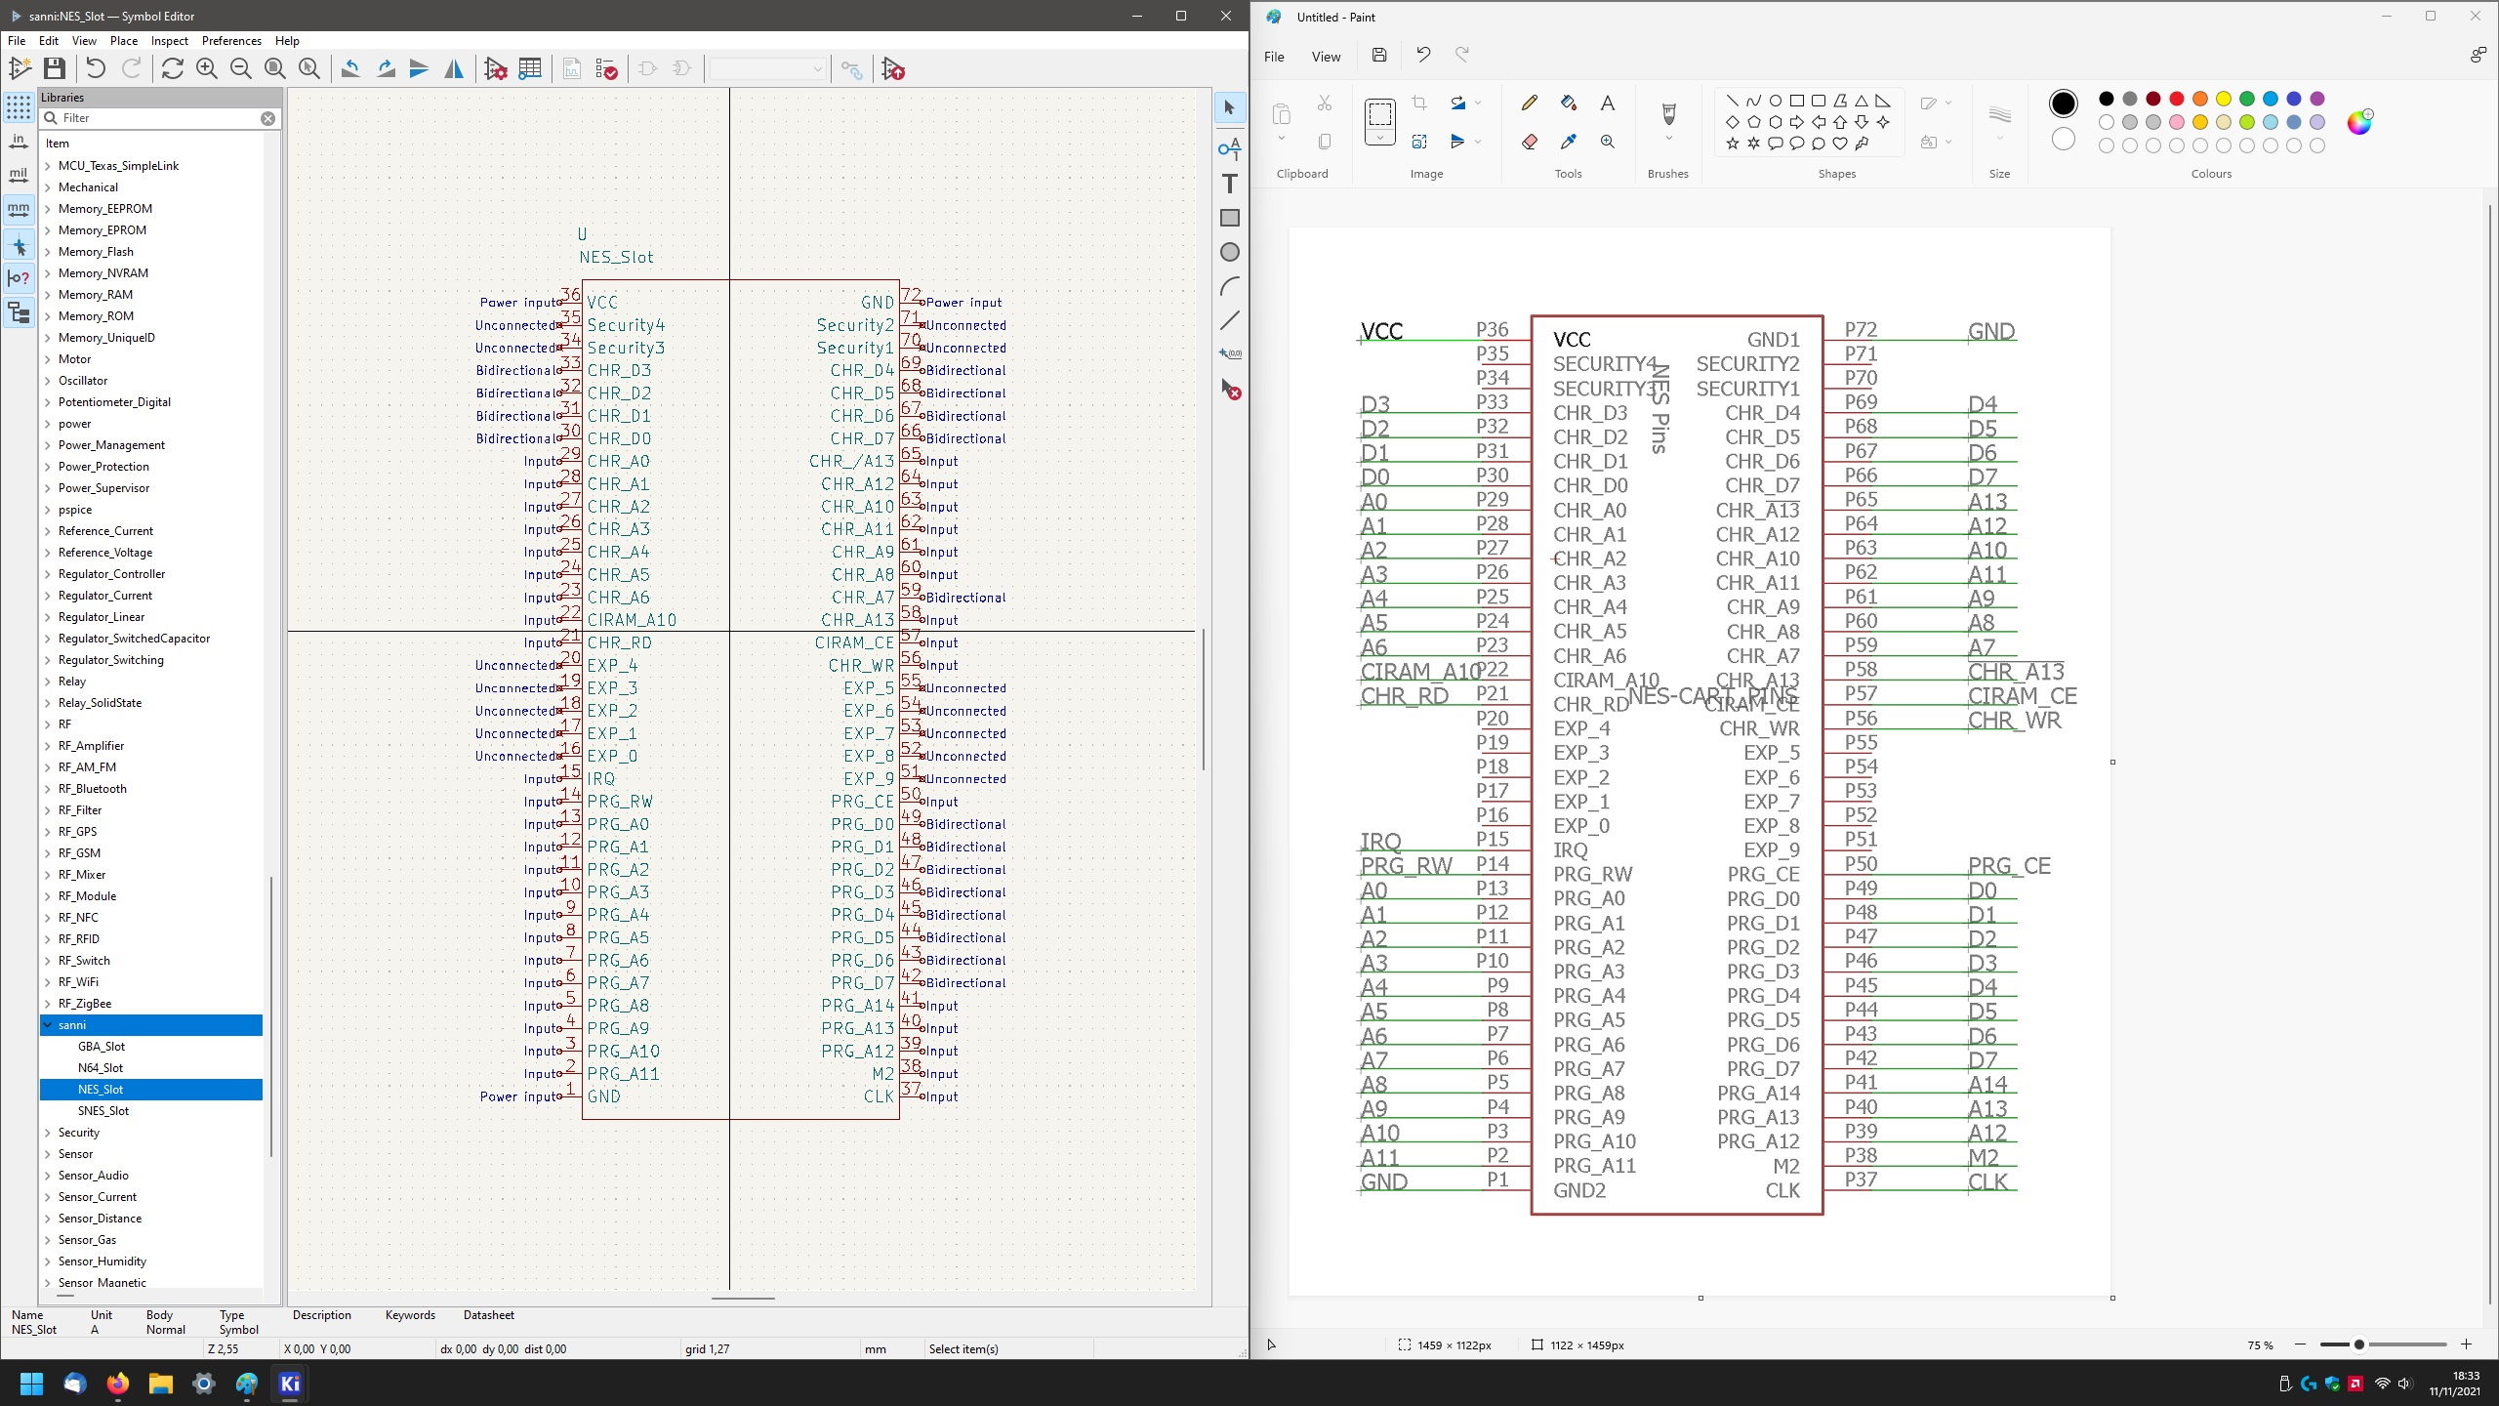This screenshot has width=2499, height=1406.
Task: Select the Colour picker tool in Paint
Action: 1568,142
